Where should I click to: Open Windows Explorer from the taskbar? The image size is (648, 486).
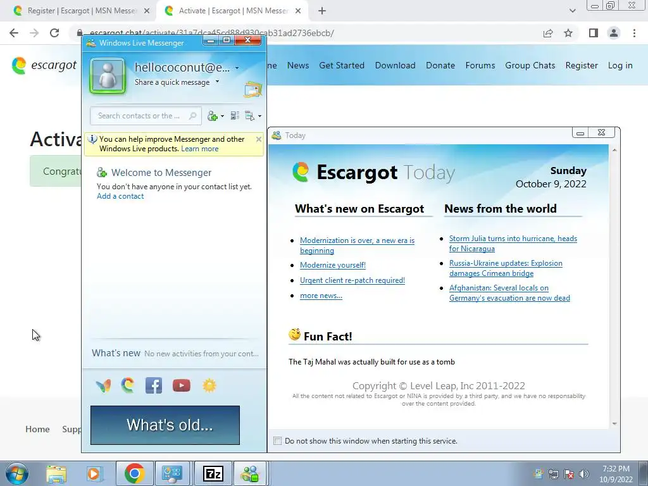[56, 474]
